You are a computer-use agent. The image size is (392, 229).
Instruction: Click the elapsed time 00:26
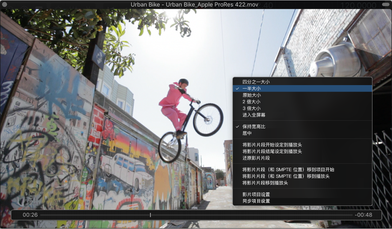point(30,215)
